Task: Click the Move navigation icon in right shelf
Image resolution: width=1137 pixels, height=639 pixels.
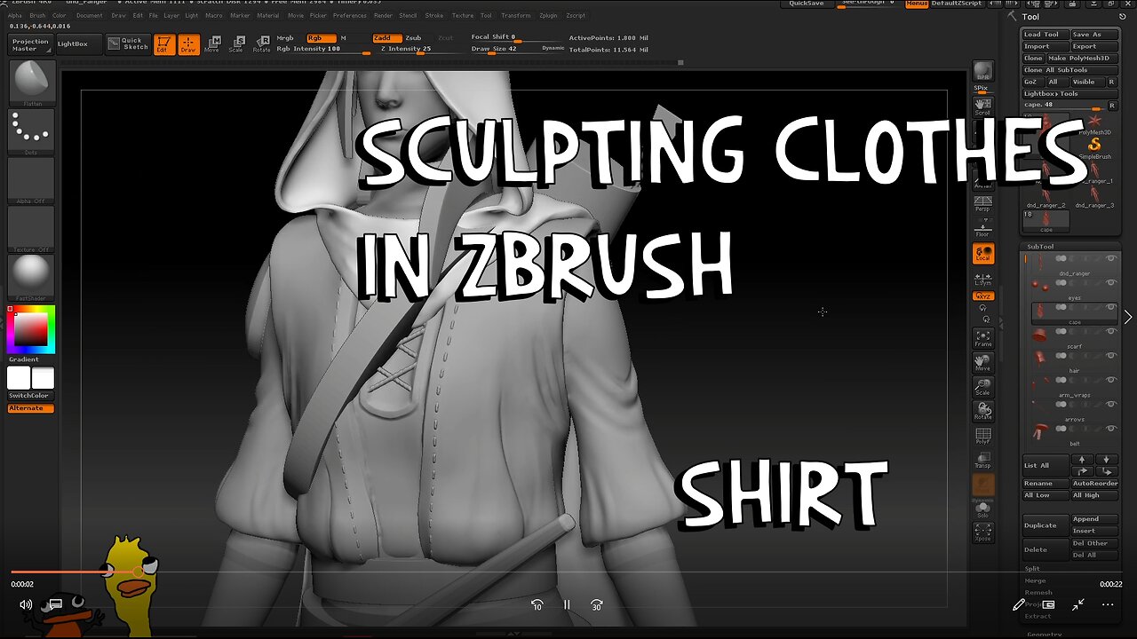Action: pyautogui.click(x=982, y=362)
